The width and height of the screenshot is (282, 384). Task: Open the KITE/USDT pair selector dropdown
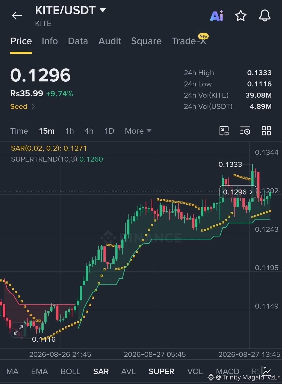103,10
